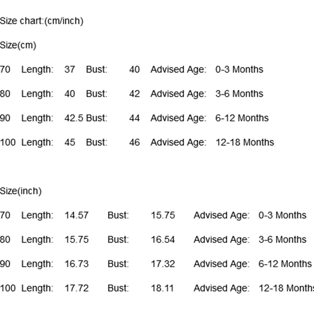
Task: Click size 100 in the inch table
Action: coord(8,288)
